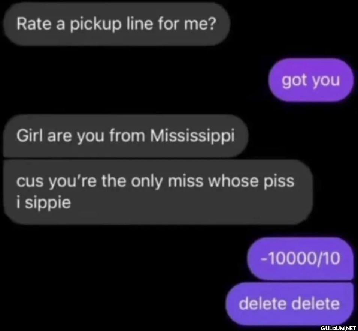Image resolution: width=358 pixels, height=331 pixels.
Task: Tap the 'delete delete' message bubble
Action: tap(289, 303)
